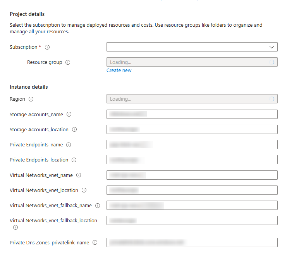287x261 pixels.
Task: Open the Region dropdown
Action: (192, 99)
